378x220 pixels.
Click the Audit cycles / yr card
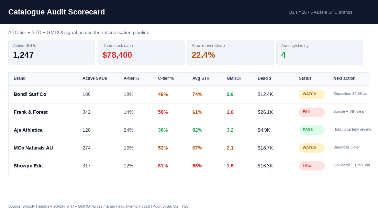pyautogui.click(x=320, y=52)
